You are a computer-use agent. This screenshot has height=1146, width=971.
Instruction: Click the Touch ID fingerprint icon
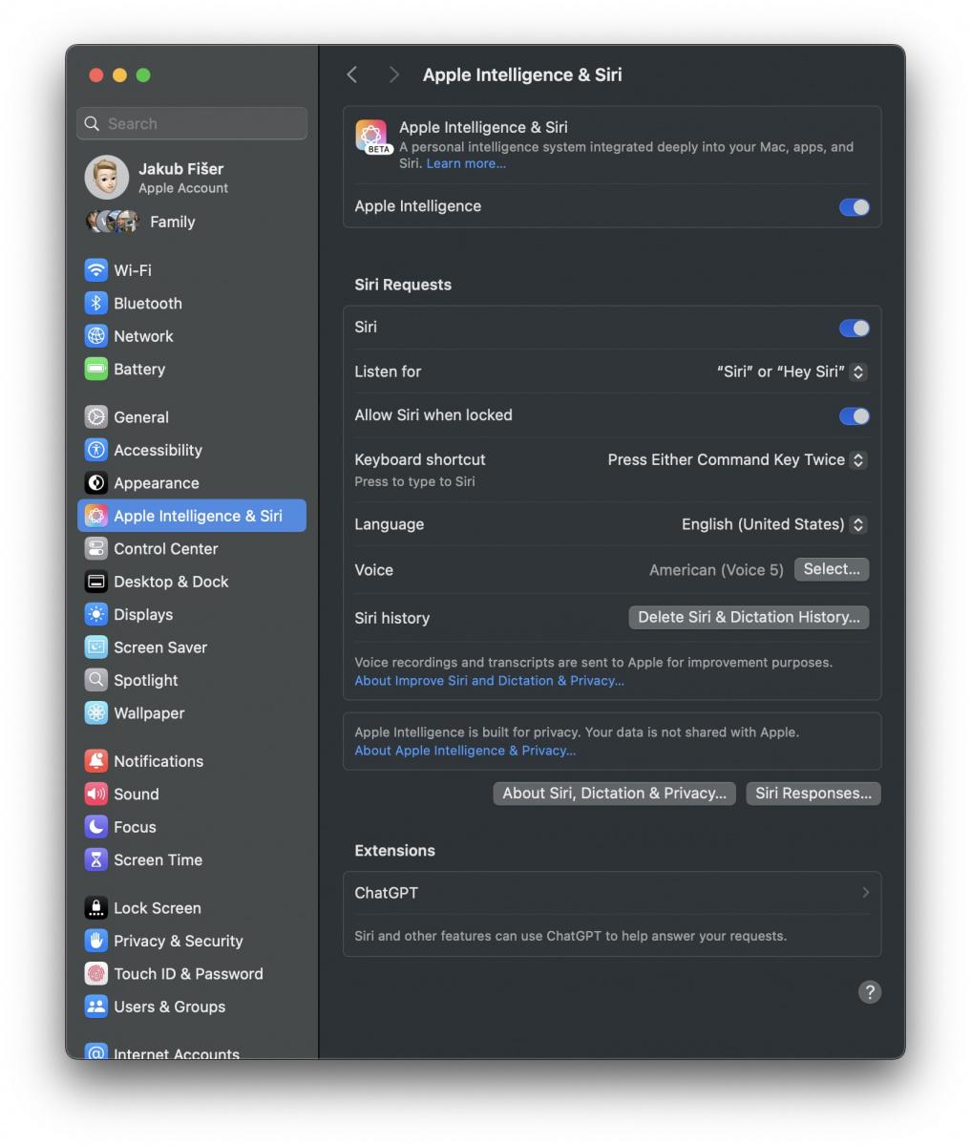tap(95, 974)
